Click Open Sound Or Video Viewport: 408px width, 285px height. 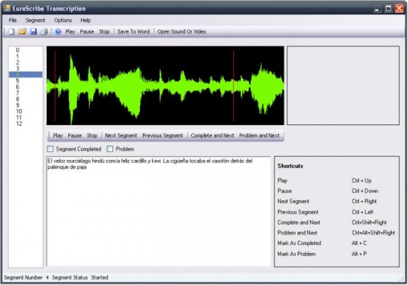coord(182,32)
